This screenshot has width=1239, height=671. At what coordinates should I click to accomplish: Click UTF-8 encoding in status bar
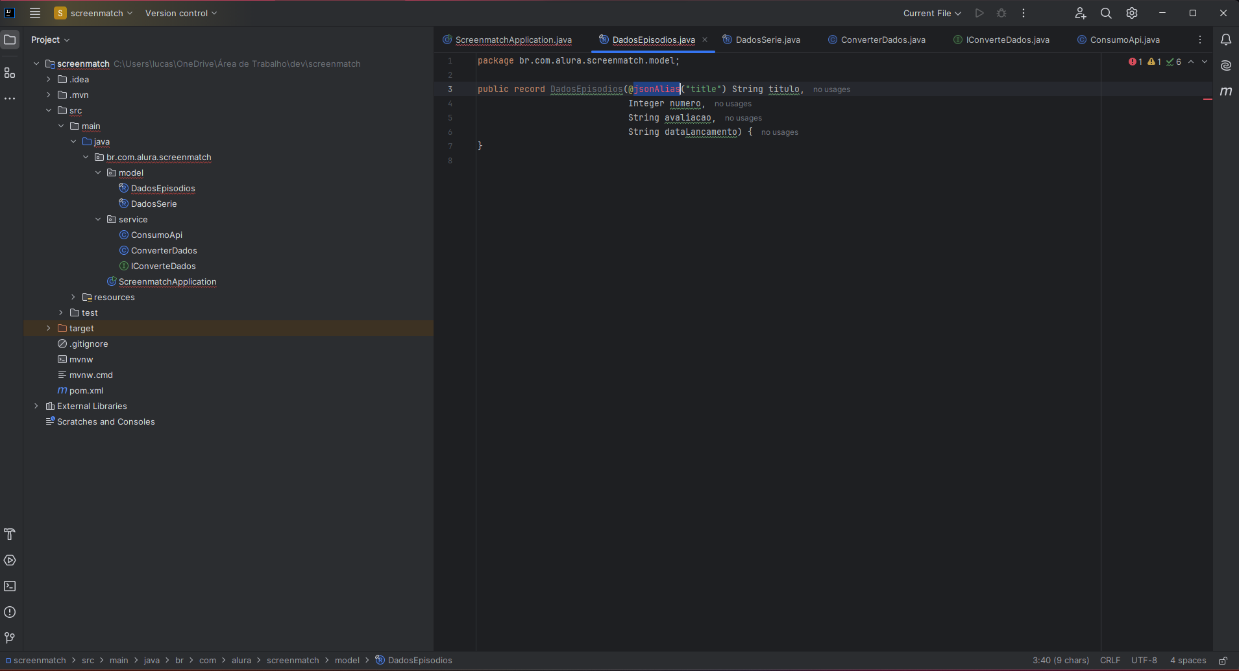tap(1144, 661)
